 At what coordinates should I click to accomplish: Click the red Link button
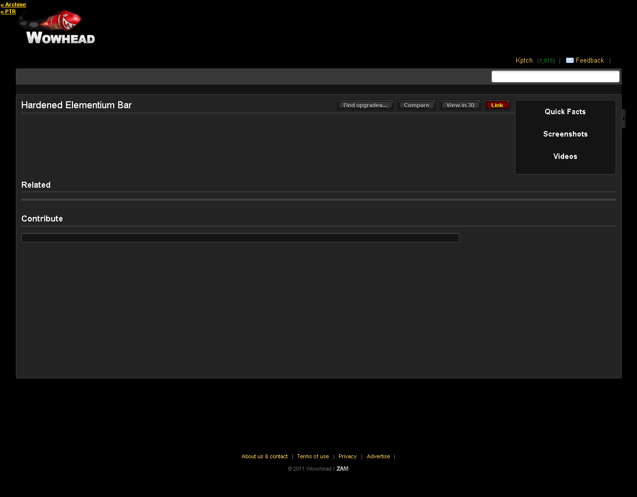tap(497, 105)
